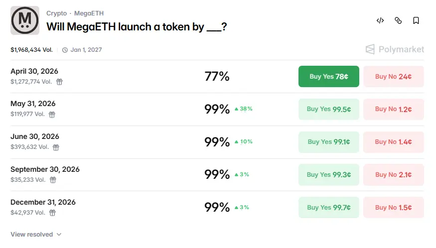Open the Crypto category link
The image size is (436, 248).
56,13
